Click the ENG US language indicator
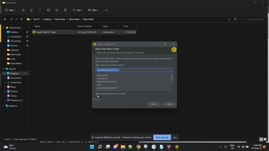The width and height of the screenshot is (269, 151). (232, 147)
